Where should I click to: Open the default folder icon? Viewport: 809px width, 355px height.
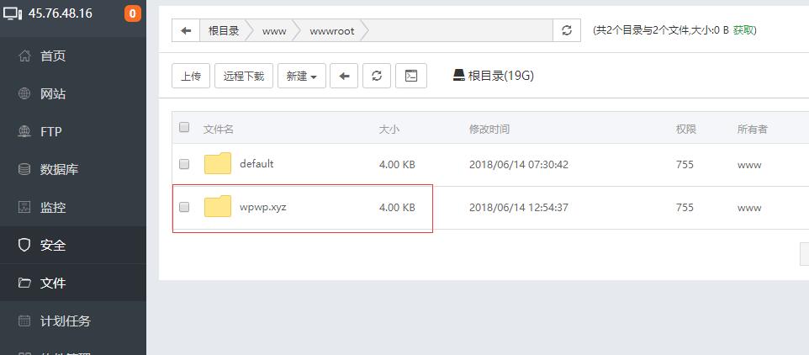coord(218,164)
